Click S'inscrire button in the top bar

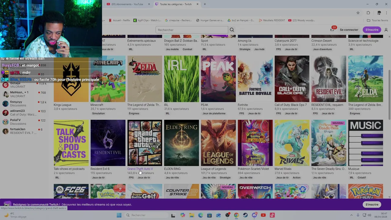pos(372,30)
